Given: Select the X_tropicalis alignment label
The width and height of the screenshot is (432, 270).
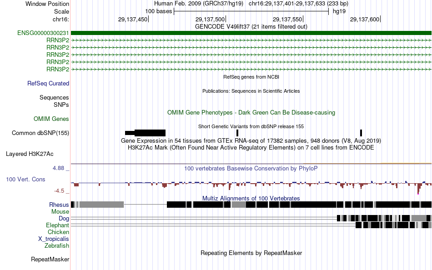Looking at the screenshot, I should click(54, 239).
